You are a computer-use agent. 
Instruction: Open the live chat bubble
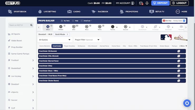pyautogui.click(x=187, y=103)
